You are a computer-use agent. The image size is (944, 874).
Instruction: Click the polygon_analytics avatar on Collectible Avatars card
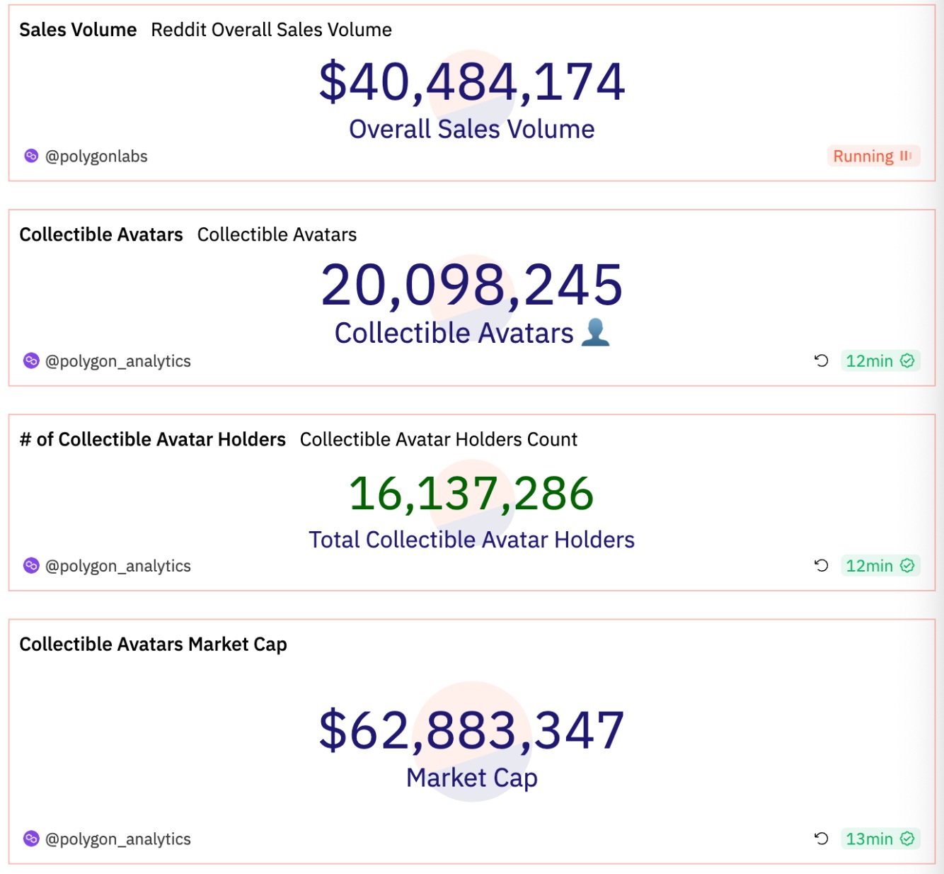pos(31,361)
